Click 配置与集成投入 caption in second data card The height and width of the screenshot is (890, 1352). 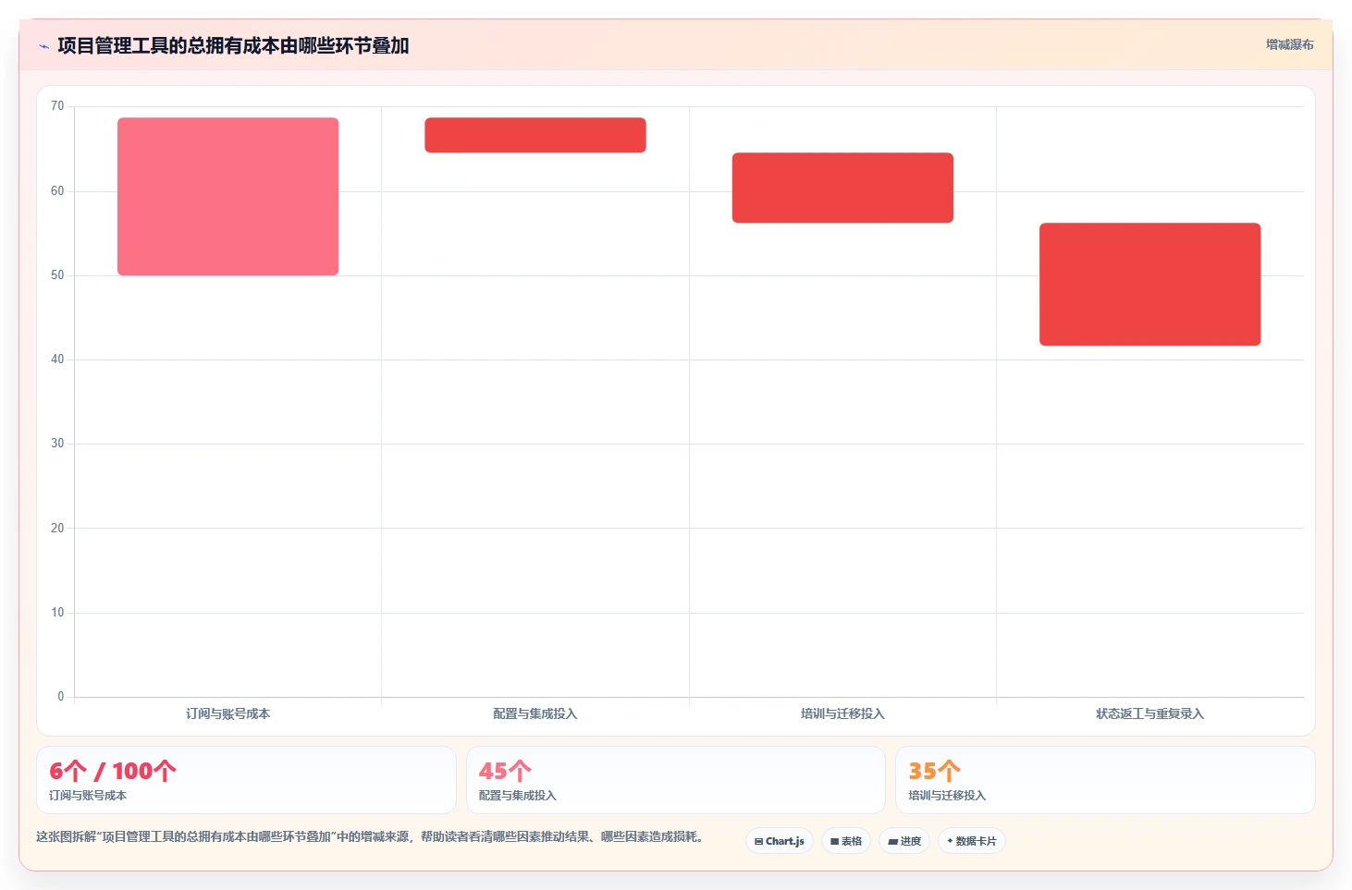518,796
